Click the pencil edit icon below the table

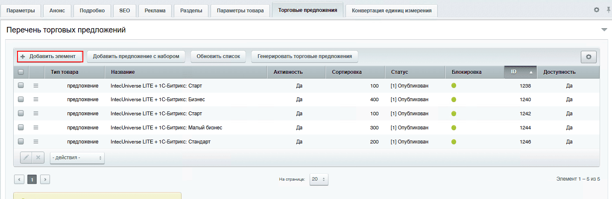[26, 158]
